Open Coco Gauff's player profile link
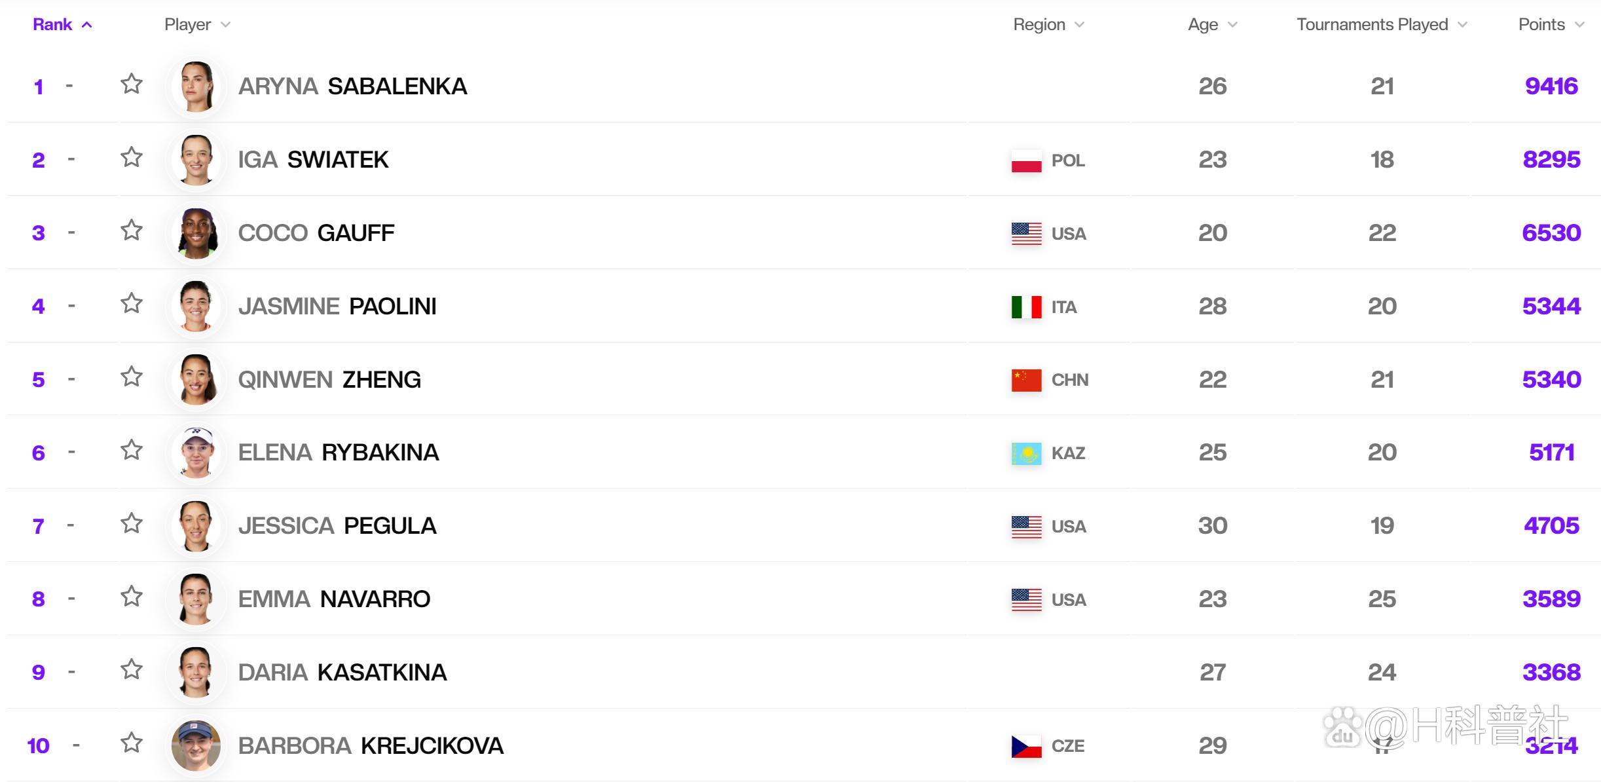Screen dimensions: 1601x782 pos(316,233)
